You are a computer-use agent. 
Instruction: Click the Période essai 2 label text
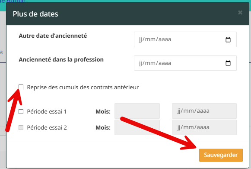point(47,127)
